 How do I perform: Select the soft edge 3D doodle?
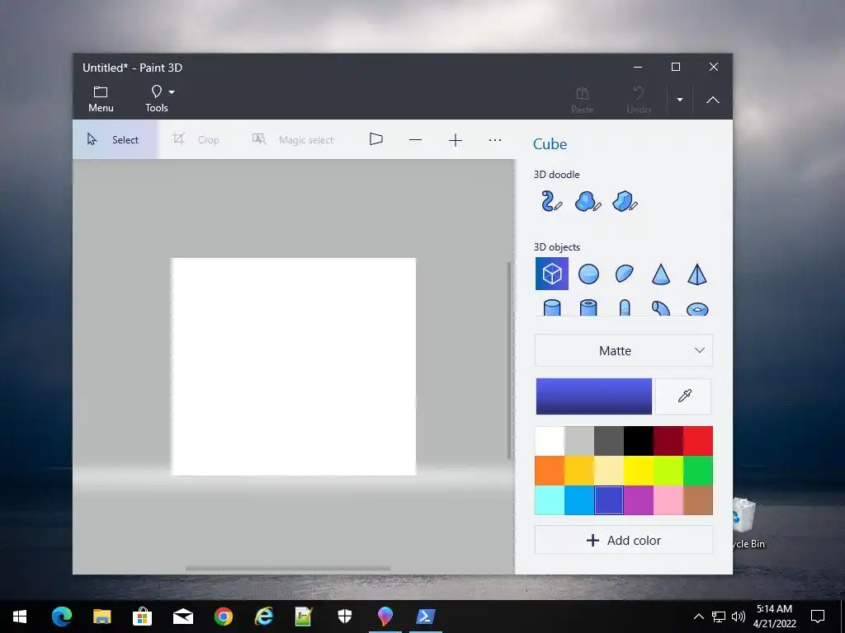588,201
